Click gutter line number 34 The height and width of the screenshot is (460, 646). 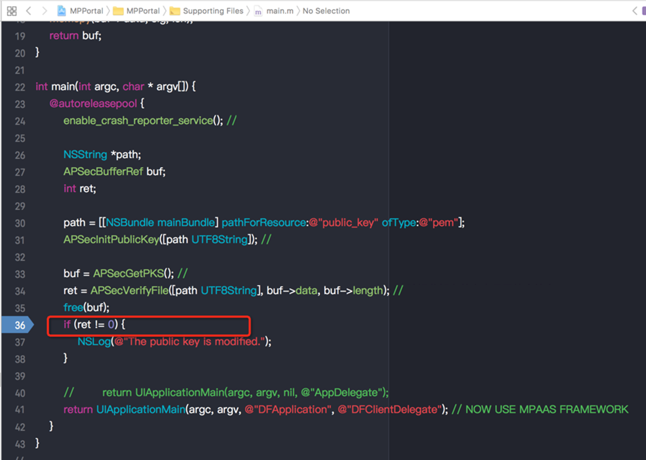[x=20, y=291]
